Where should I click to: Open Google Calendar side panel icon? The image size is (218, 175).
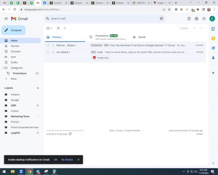pos(213,29)
